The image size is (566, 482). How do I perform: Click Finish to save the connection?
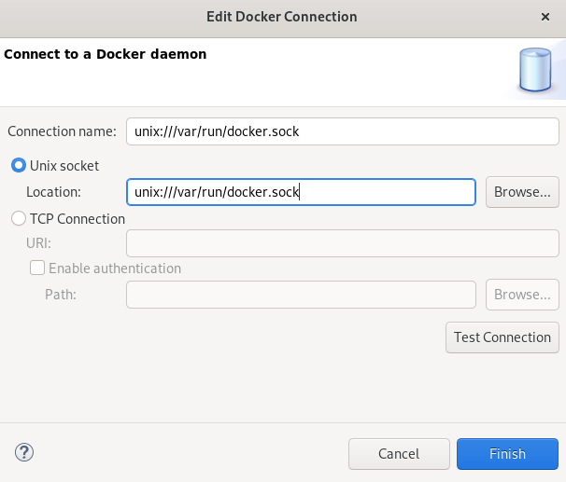point(507,454)
